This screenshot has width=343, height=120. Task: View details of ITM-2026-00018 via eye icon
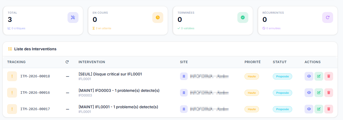pyautogui.click(x=309, y=76)
